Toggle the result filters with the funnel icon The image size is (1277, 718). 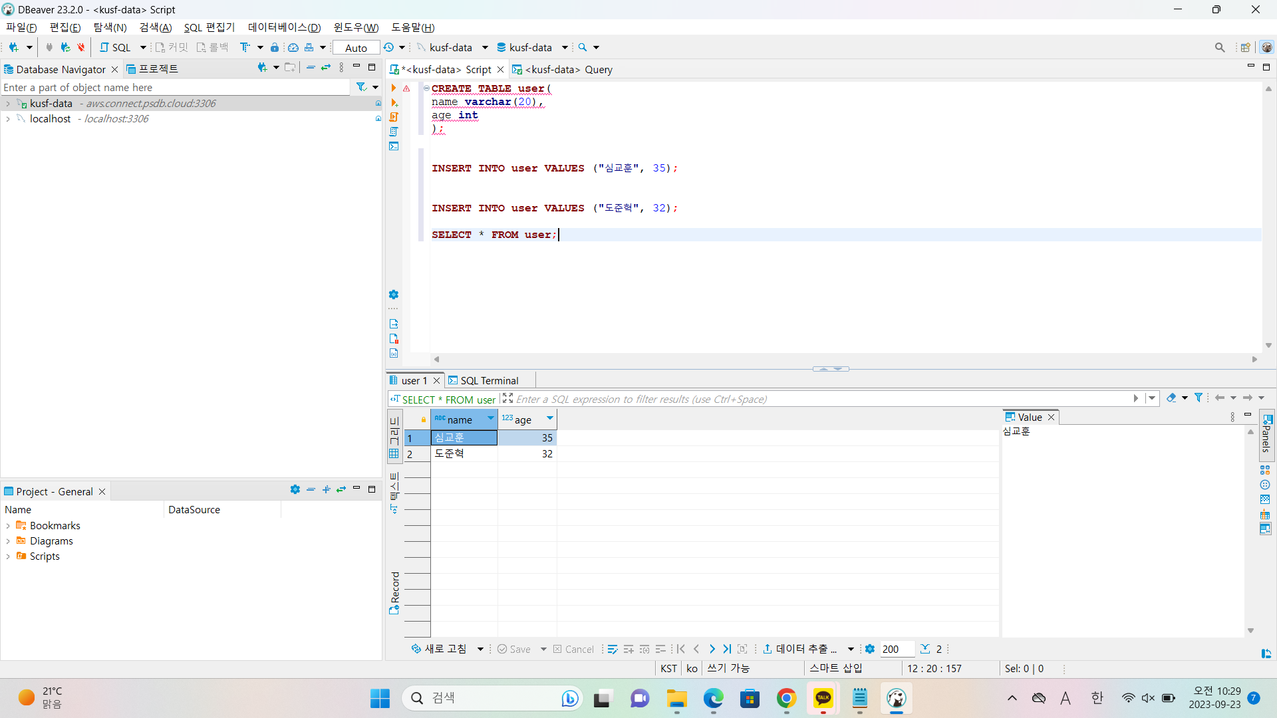1199,397
